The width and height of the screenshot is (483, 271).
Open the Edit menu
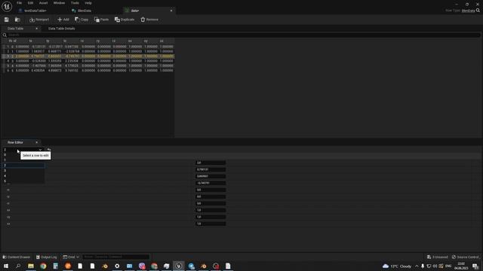coord(30,3)
